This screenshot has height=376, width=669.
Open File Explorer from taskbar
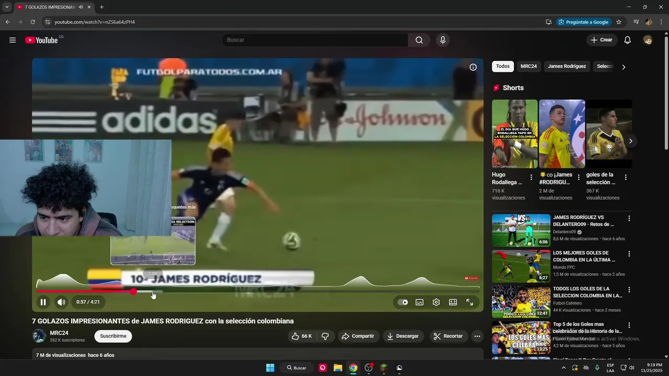pyautogui.click(x=338, y=368)
